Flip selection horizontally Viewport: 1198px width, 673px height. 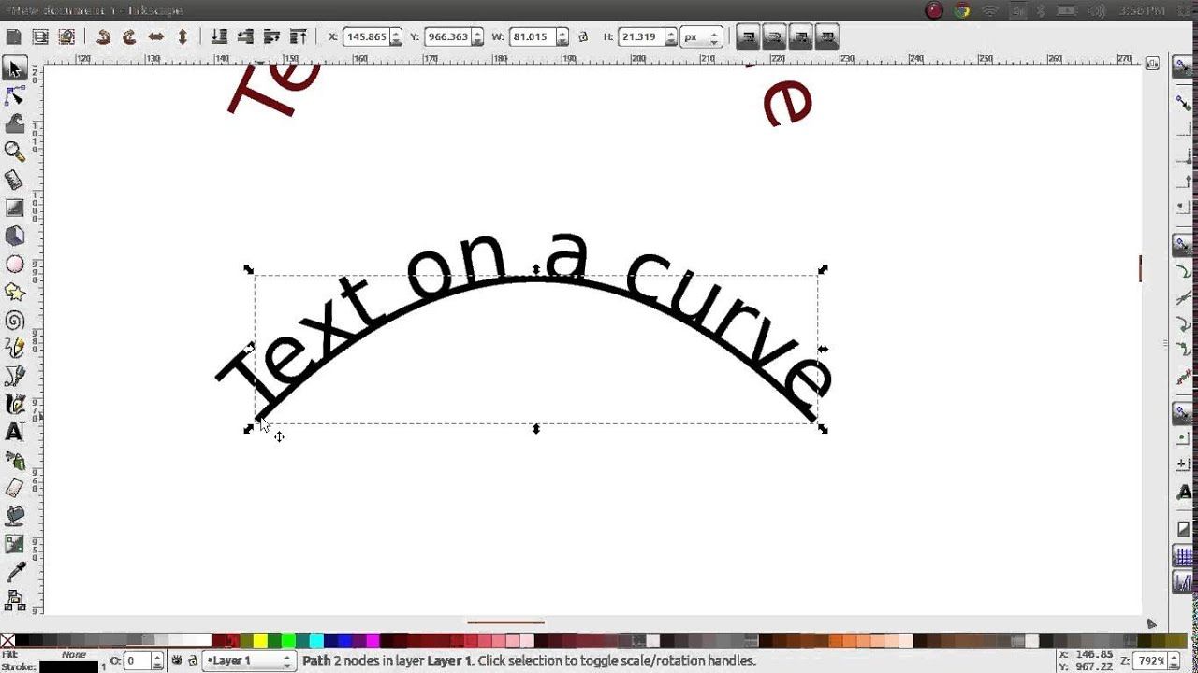(x=155, y=37)
